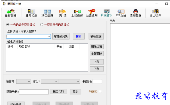Click the blue 搜索 button

tap(79, 36)
